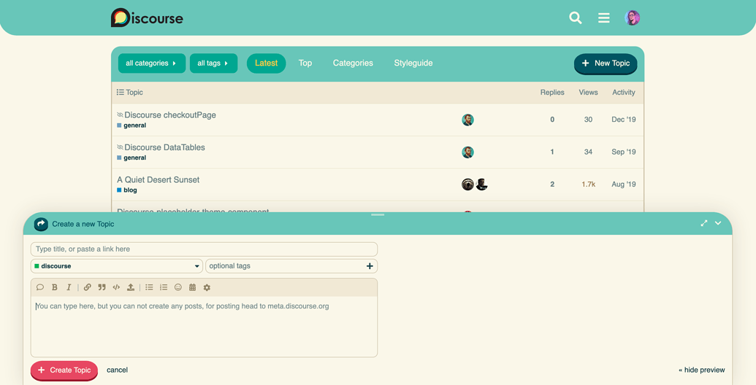Toggle the bulleted list format
Screen dimensions: 756x385
pos(149,287)
